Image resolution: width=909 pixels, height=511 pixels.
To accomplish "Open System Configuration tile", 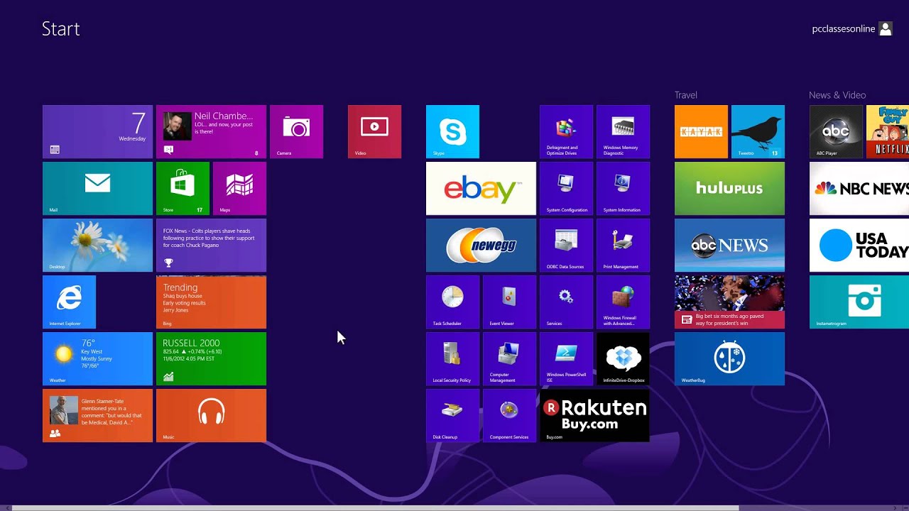I will 566,188.
